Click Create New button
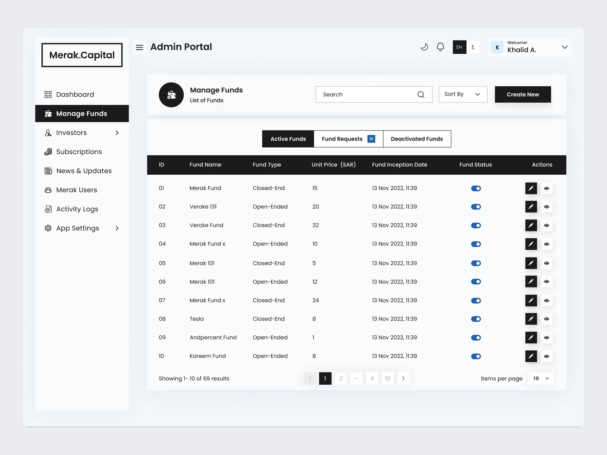 click(x=523, y=94)
